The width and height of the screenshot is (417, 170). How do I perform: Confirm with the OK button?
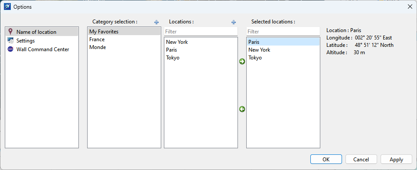tap(326, 159)
